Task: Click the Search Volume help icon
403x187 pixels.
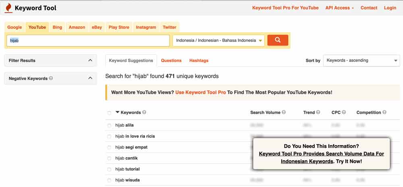Action: [x=283, y=112]
